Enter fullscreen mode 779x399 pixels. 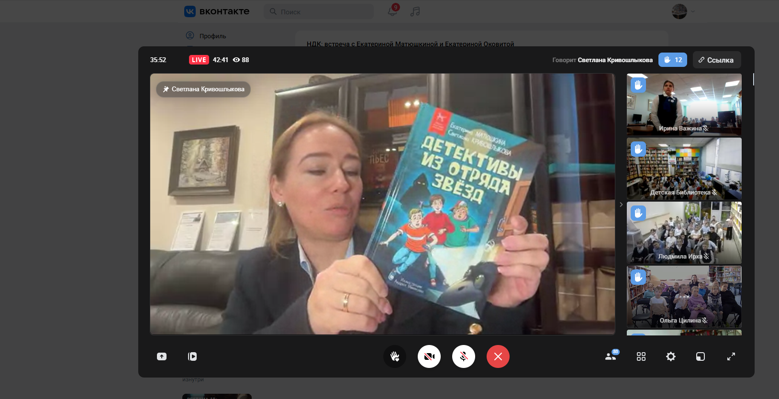pos(731,356)
